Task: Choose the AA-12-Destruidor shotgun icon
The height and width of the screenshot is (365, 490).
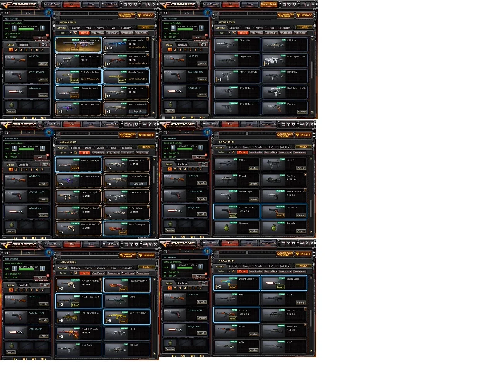Action: [x=116, y=61]
